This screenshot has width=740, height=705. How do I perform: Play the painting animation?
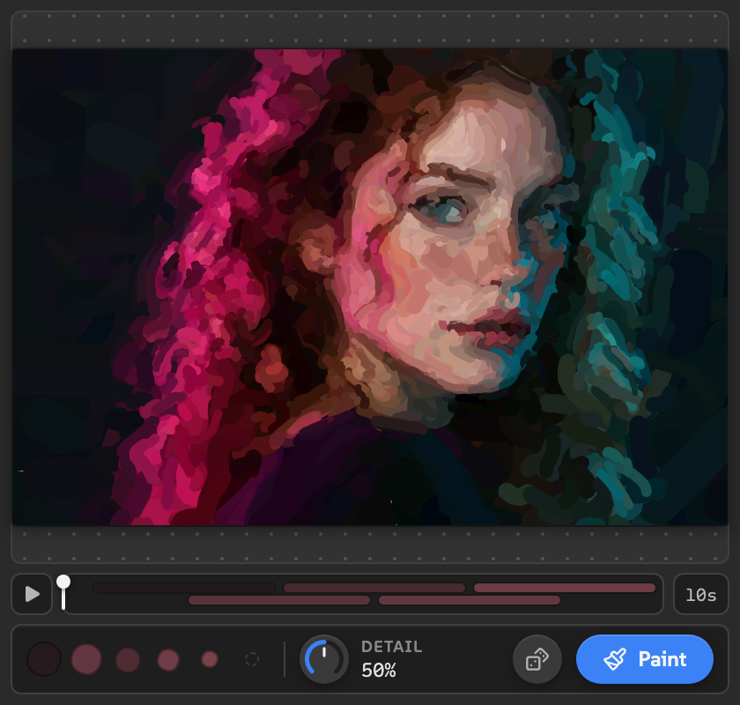click(x=32, y=594)
